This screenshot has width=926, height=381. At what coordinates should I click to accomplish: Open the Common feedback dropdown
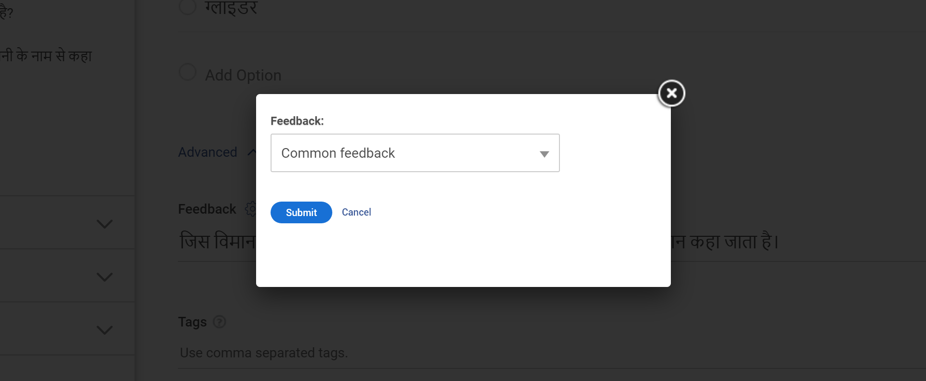pyautogui.click(x=415, y=153)
